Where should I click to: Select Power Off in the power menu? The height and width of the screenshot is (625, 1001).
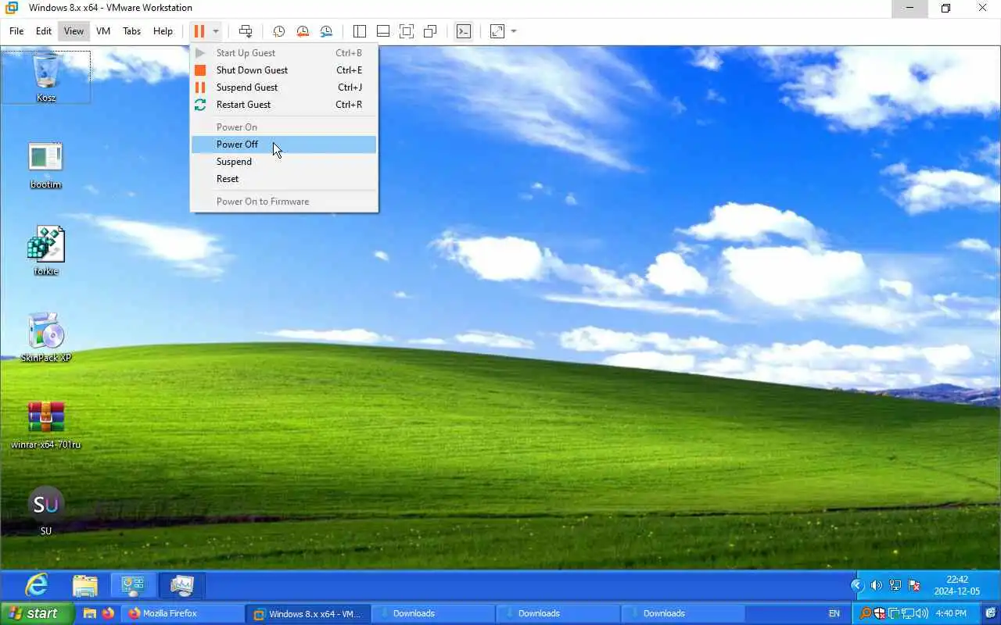click(284, 145)
